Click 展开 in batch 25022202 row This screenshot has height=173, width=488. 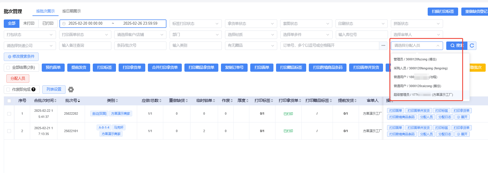[462, 117]
